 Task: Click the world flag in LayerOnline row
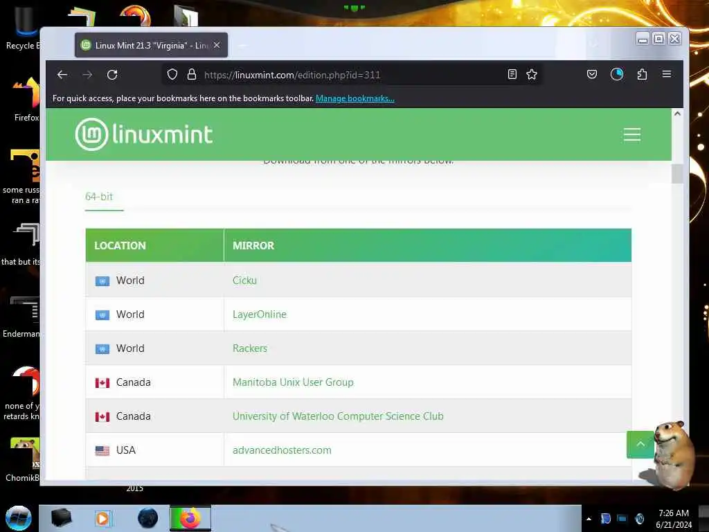pos(102,315)
